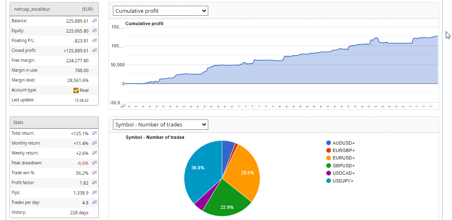Image resolution: width=452 pixels, height=220 pixels.
Task: Click Monthly return chart icon
Action: click(x=94, y=143)
